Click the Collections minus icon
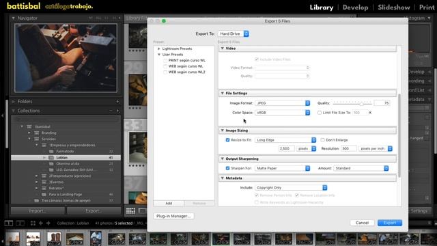This screenshot has width=437, height=246. tap(111, 111)
